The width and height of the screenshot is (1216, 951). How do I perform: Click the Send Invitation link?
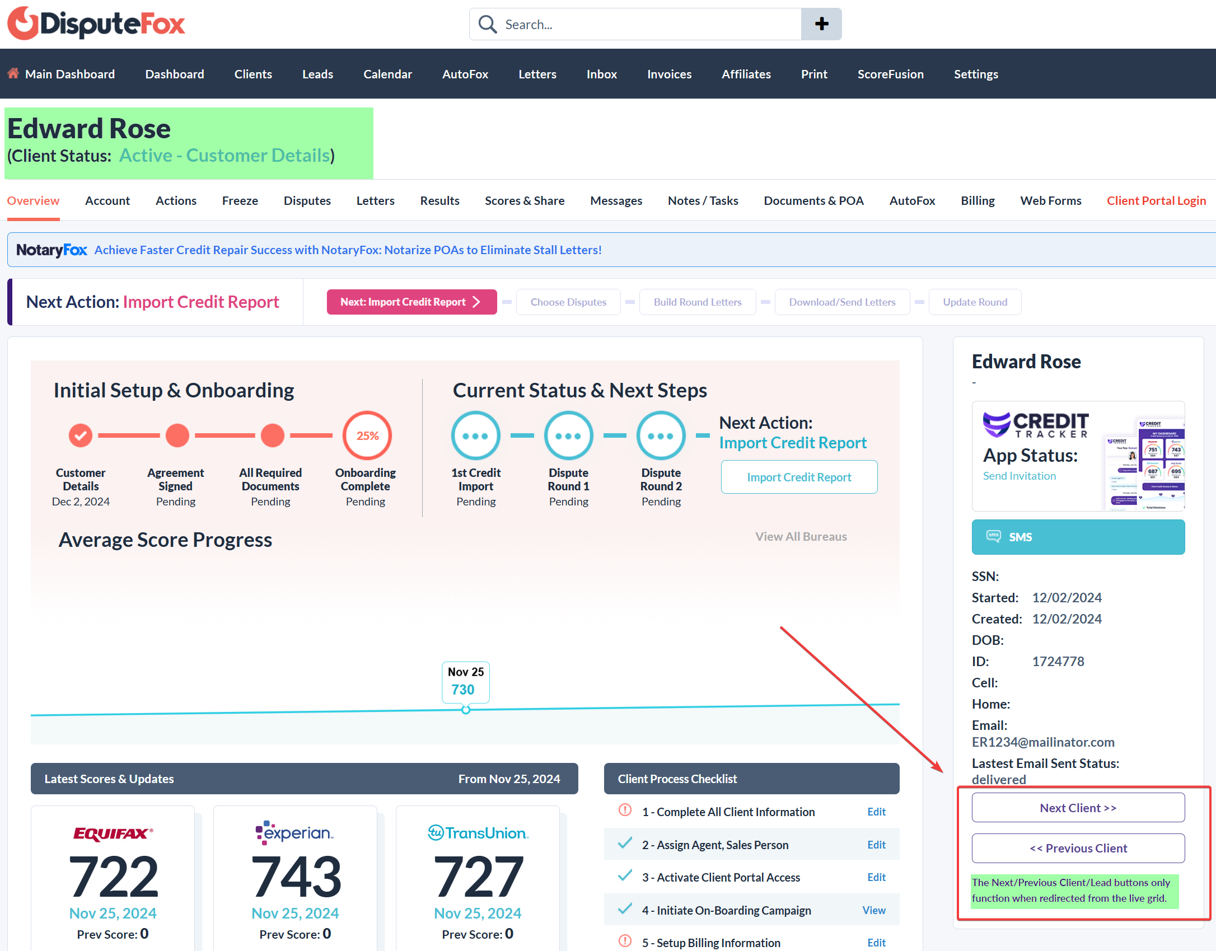click(1019, 476)
